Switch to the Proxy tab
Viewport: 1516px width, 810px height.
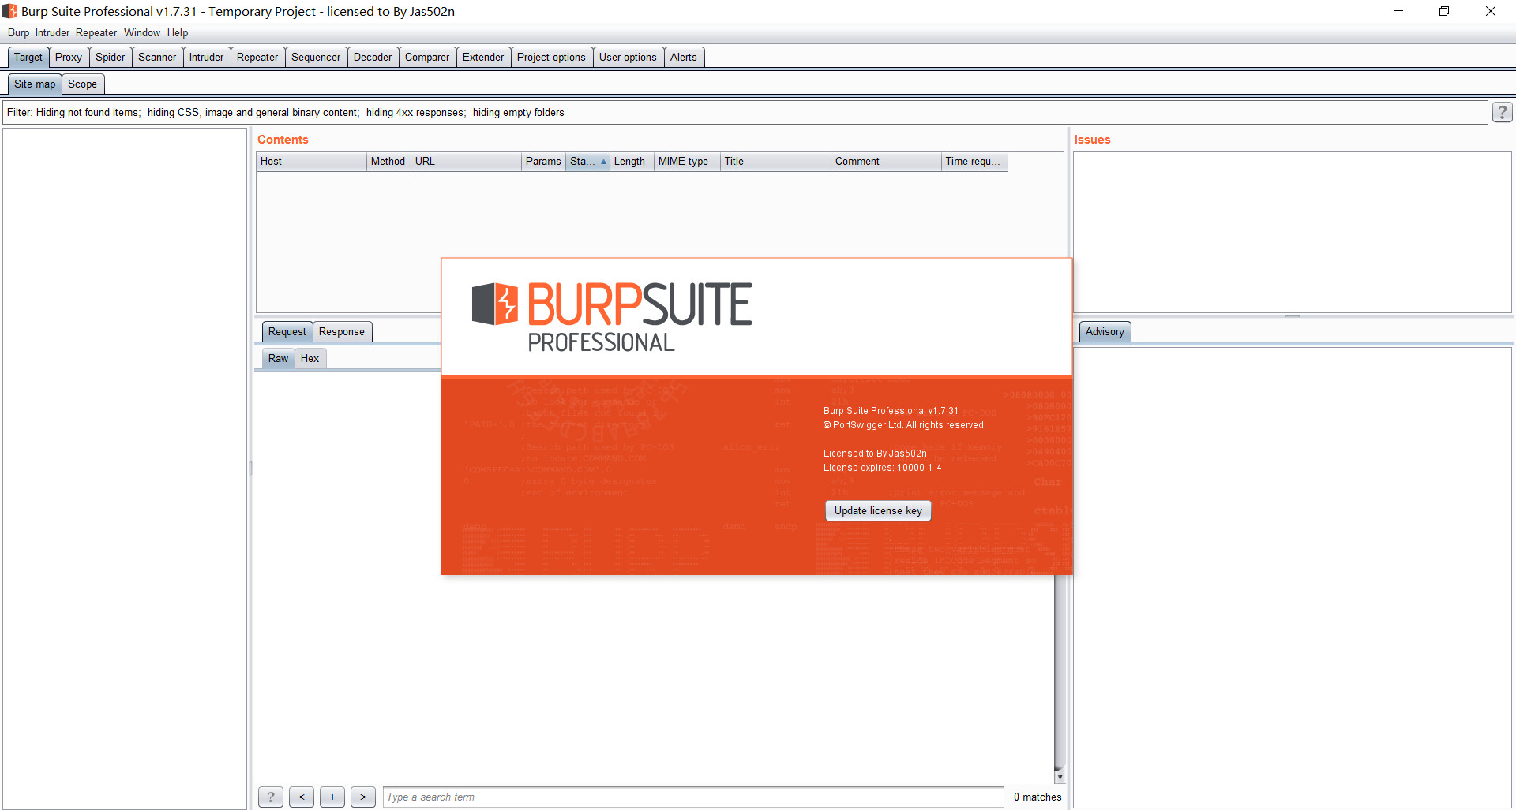(x=69, y=58)
